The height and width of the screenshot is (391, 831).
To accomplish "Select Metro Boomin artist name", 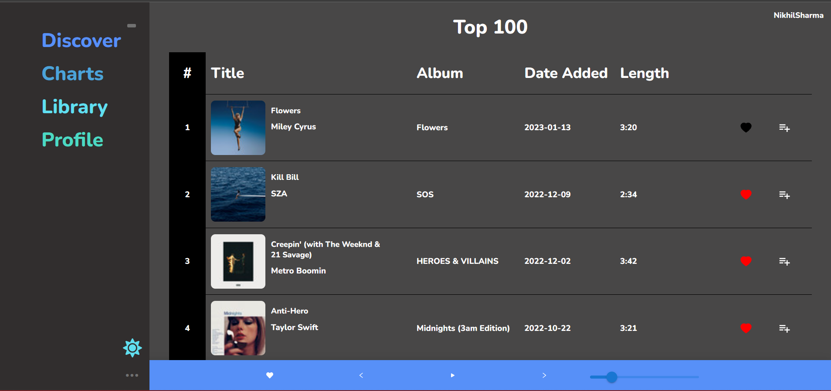I will pos(298,271).
